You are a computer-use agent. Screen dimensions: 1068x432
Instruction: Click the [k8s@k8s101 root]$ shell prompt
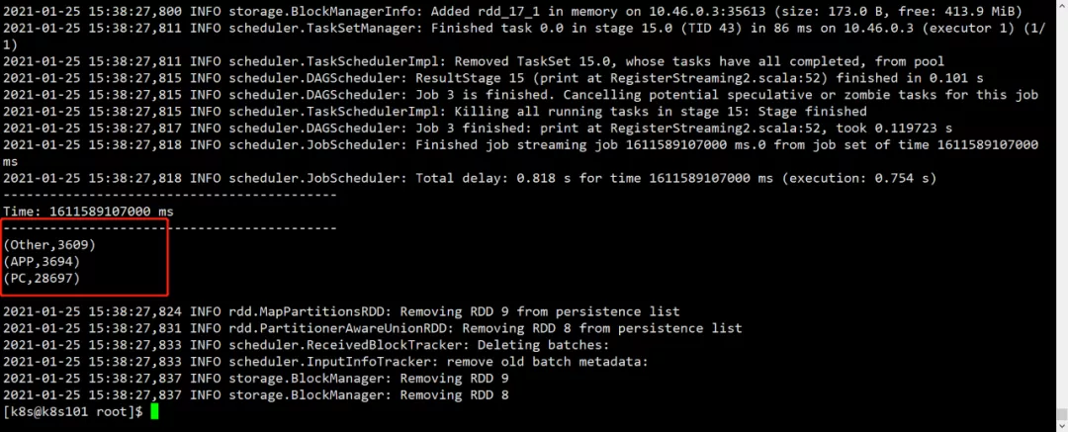[x=73, y=411]
